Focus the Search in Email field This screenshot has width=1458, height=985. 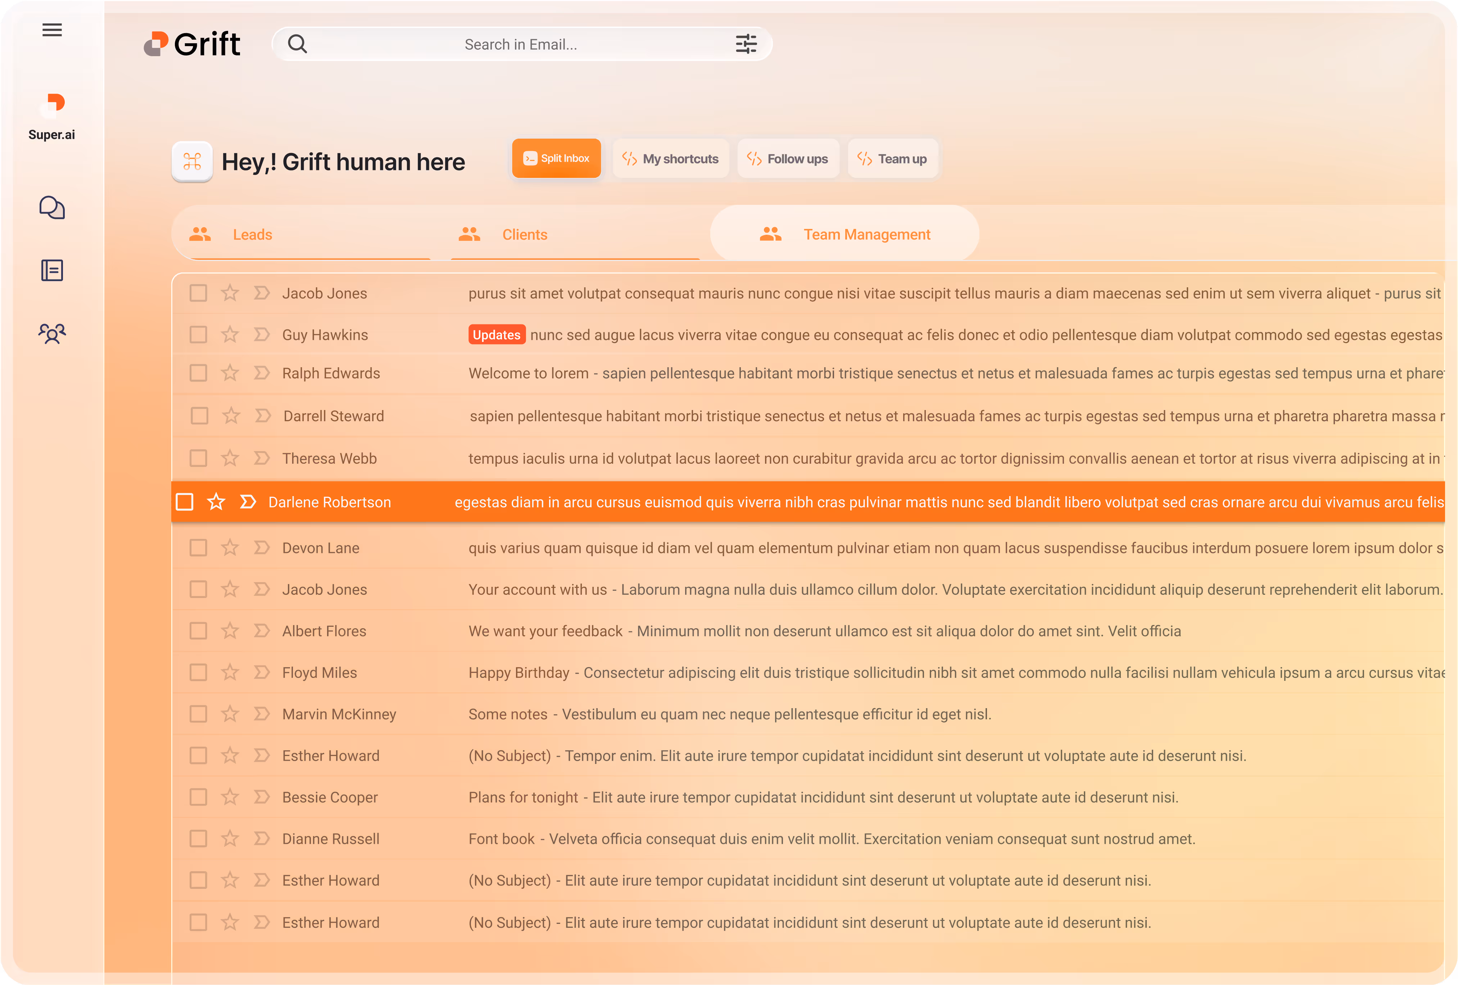(520, 45)
